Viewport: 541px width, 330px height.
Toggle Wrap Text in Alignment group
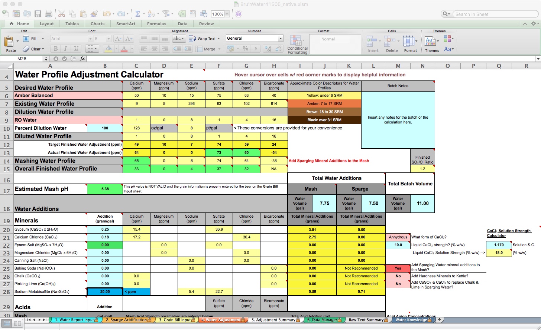pos(204,39)
